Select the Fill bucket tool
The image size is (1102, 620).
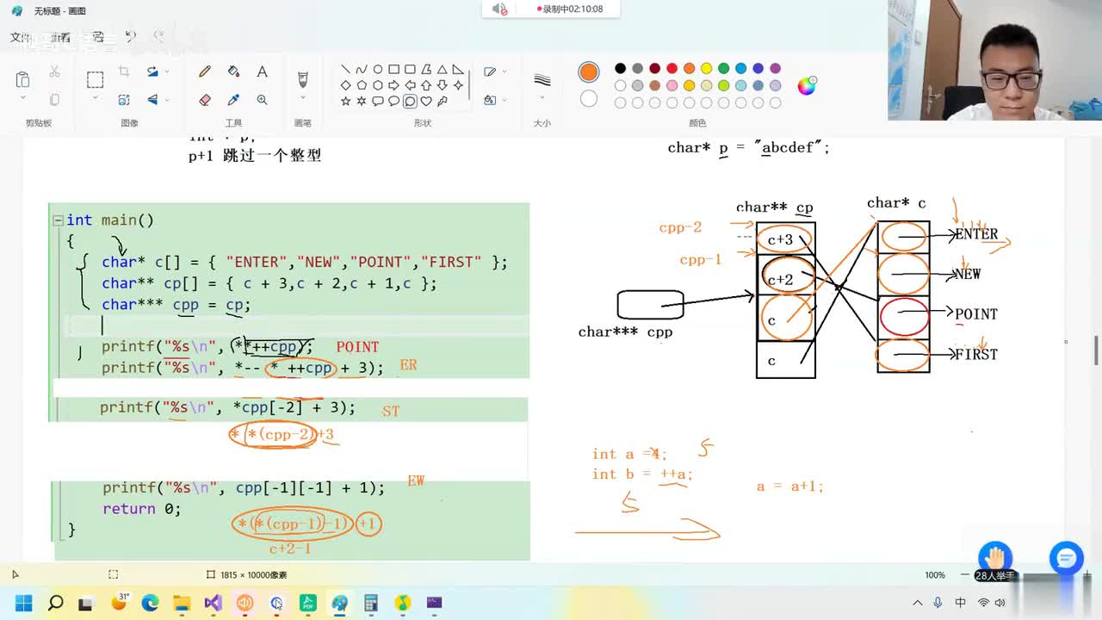(233, 72)
